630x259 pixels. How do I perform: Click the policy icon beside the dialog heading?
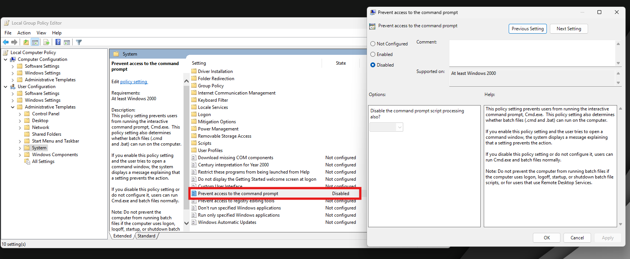coord(372,26)
